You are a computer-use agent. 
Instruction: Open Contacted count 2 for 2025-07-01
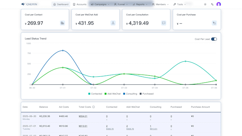(107, 126)
